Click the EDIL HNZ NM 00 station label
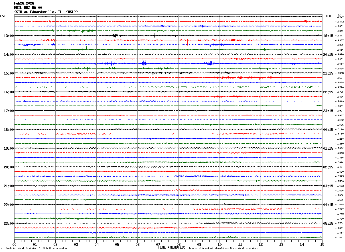 pos(28,8)
